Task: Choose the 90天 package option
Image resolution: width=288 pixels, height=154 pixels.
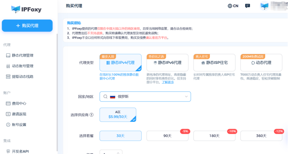Action: pyautogui.click(x=167, y=136)
